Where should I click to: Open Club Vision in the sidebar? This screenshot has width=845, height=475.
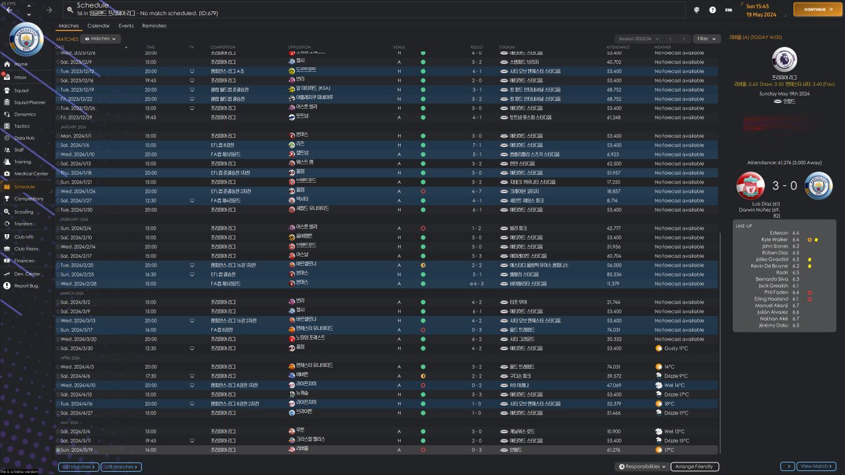pos(26,249)
